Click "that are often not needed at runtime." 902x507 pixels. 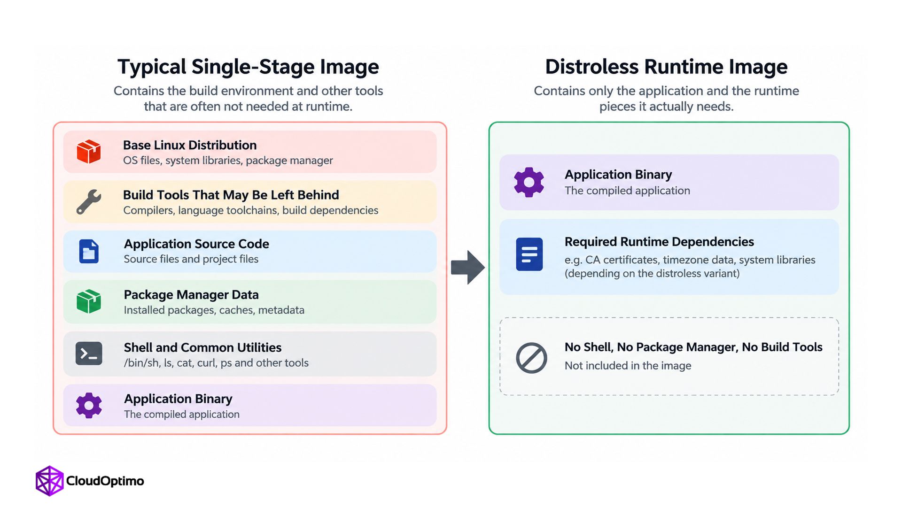click(x=248, y=107)
